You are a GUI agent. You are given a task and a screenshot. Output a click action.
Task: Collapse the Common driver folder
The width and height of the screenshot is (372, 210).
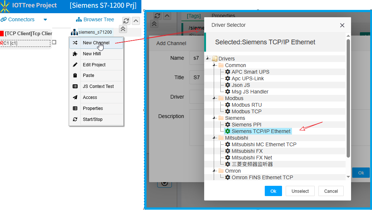pos(214,65)
